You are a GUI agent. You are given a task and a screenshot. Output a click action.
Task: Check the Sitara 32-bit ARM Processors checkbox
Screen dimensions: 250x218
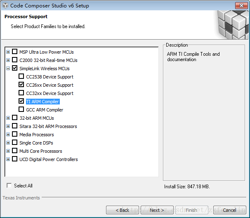click(x=15, y=126)
